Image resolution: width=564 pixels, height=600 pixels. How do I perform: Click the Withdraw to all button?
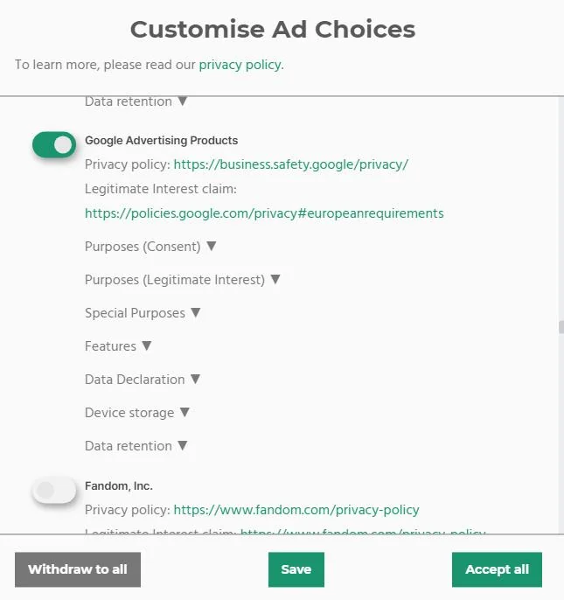click(x=78, y=569)
